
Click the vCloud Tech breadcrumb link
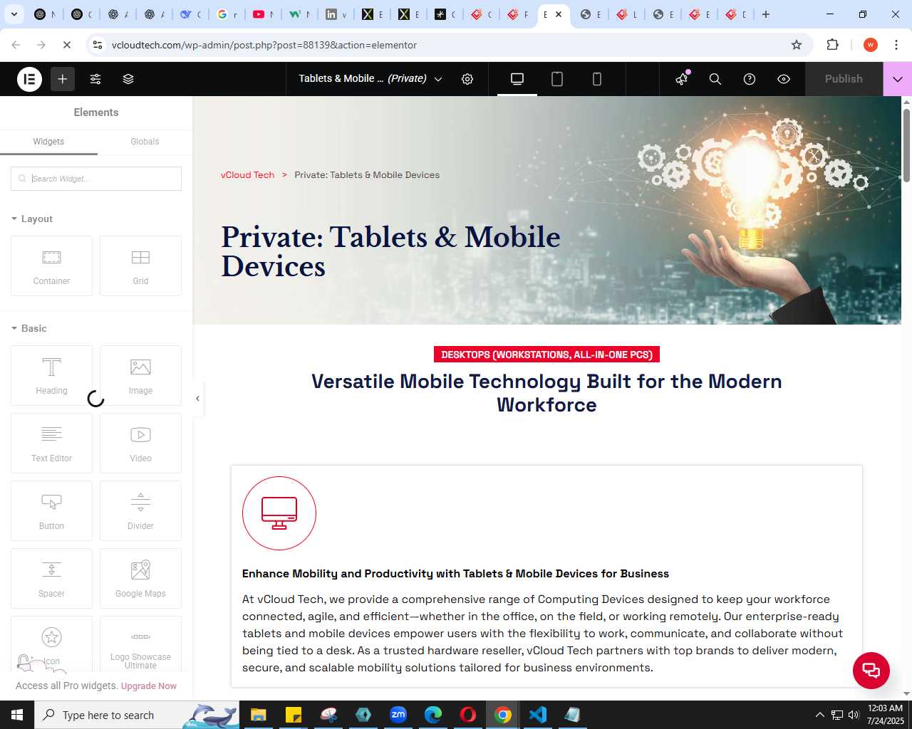pos(247,175)
